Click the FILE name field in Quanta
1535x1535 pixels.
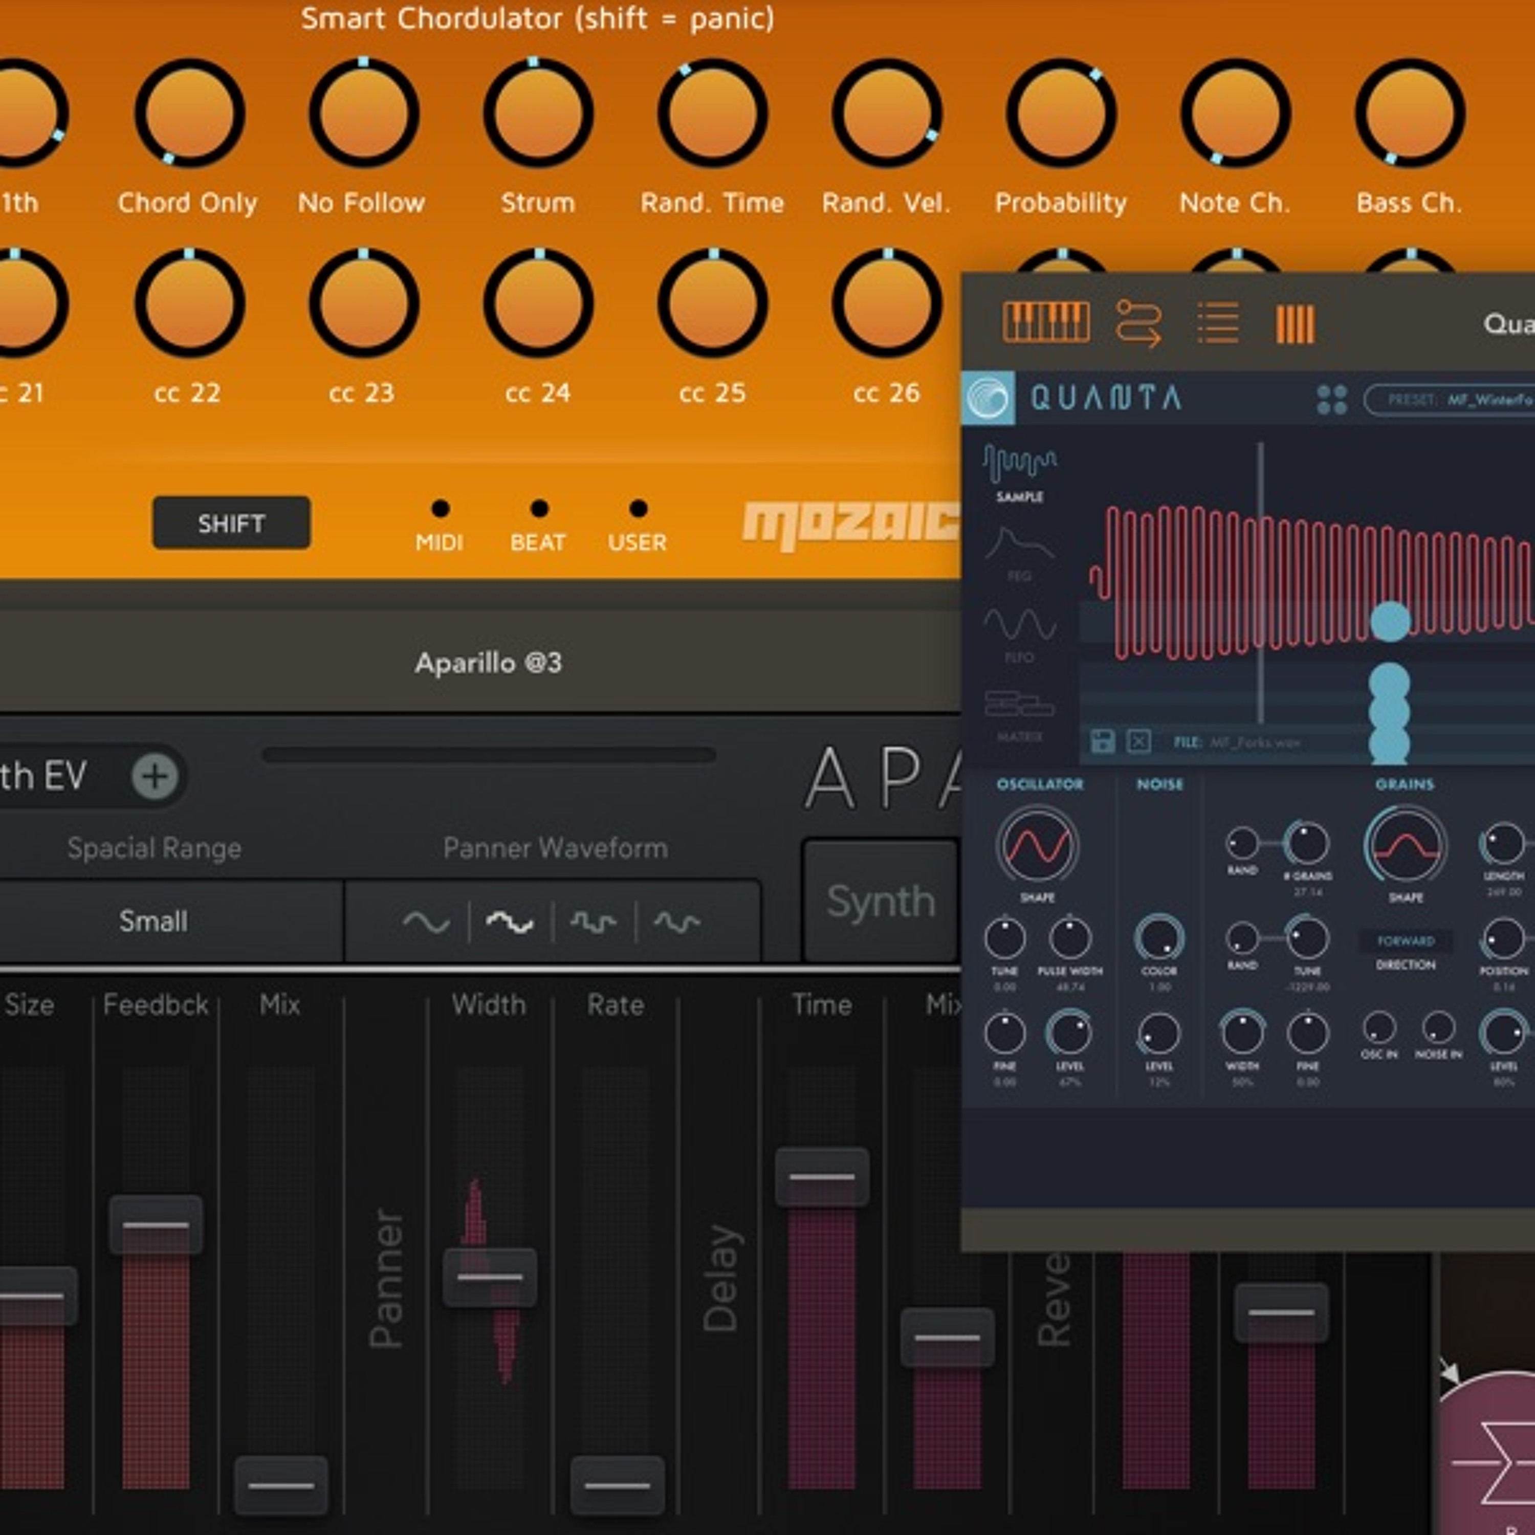tap(1237, 742)
